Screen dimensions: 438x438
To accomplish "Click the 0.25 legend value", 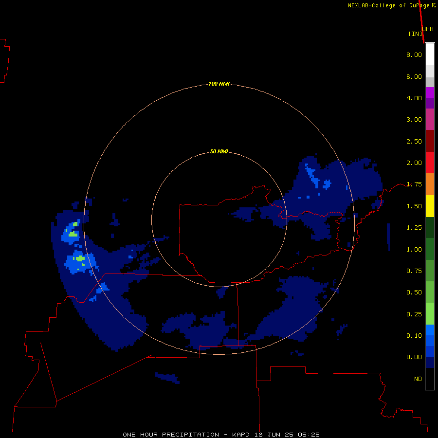I will 414,314.
